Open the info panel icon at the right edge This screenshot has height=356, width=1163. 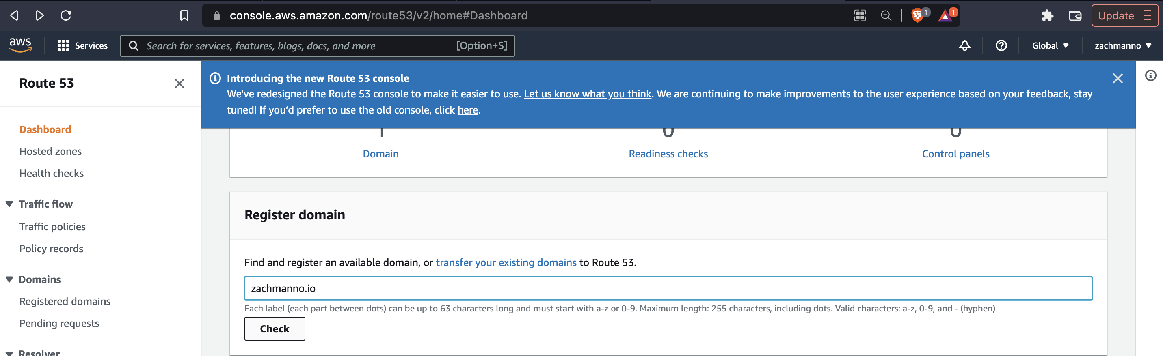pyautogui.click(x=1150, y=75)
